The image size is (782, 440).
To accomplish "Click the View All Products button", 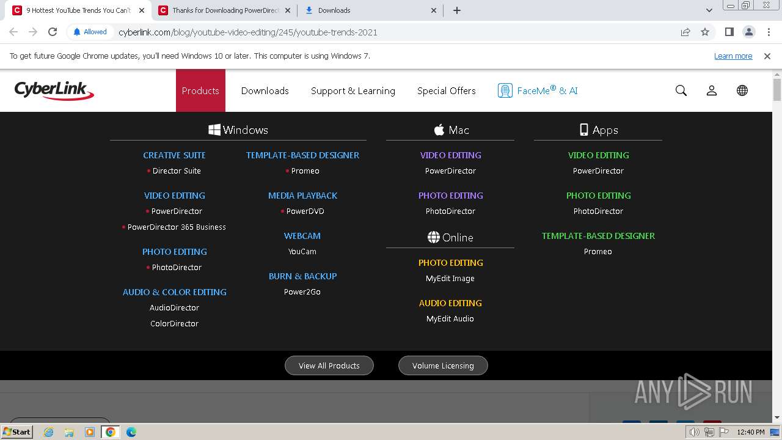I will point(329,365).
